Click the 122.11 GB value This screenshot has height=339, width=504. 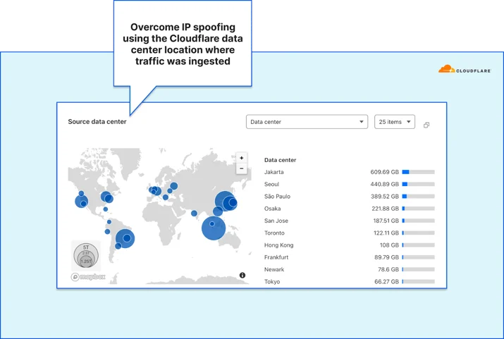(x=386, y=233)
